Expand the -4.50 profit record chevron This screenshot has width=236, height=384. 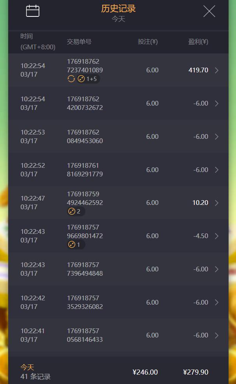pyautogui.click(x=216, y=236)
